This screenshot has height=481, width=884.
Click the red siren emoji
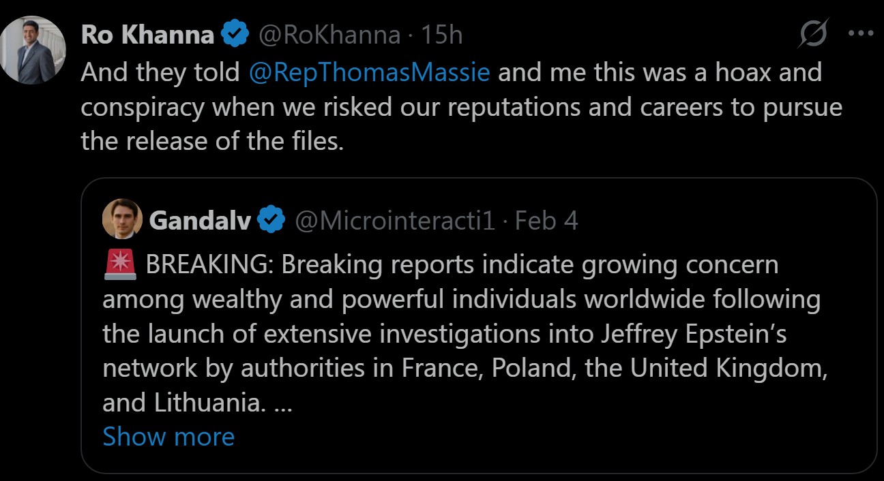(120, 264)
